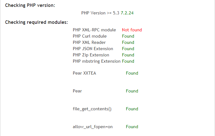The height and width of the screenshot is (136, 215).
Task: Click the 'PHP Zip Extension' label
Action: [91, 55]
